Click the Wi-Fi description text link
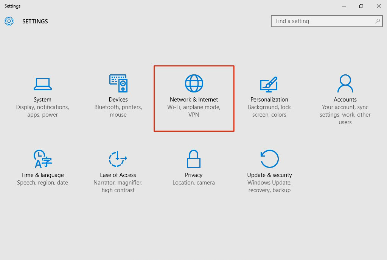The image size is (387, 260). point(185,107)
